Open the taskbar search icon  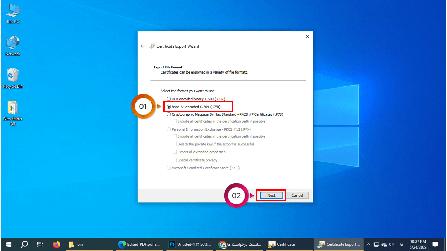24,244
